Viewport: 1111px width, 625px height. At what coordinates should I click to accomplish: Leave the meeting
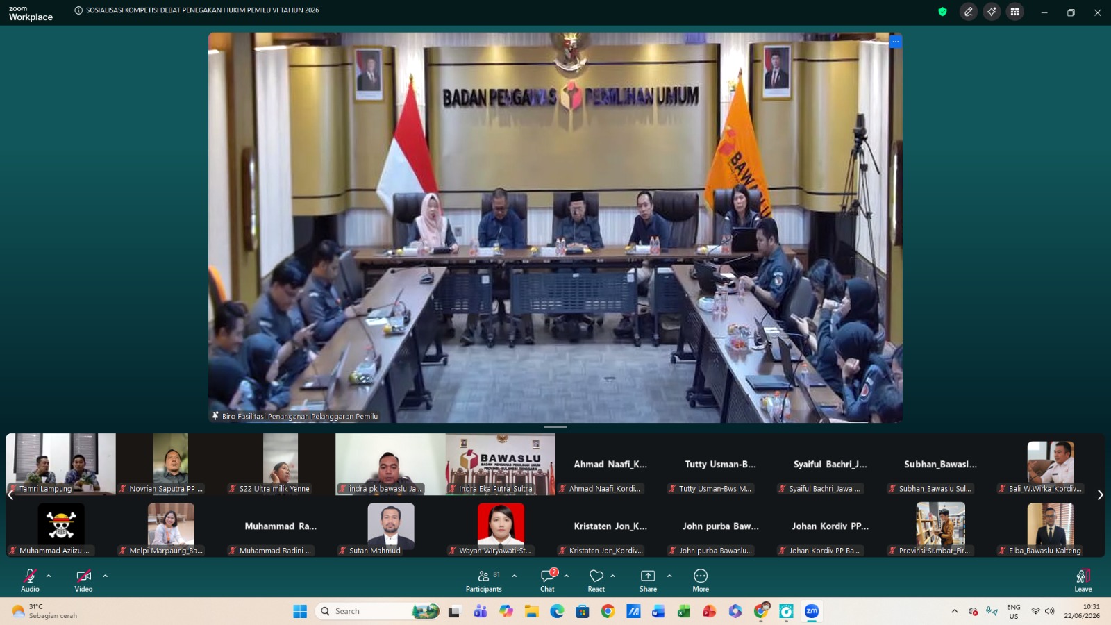point(1083,581)
